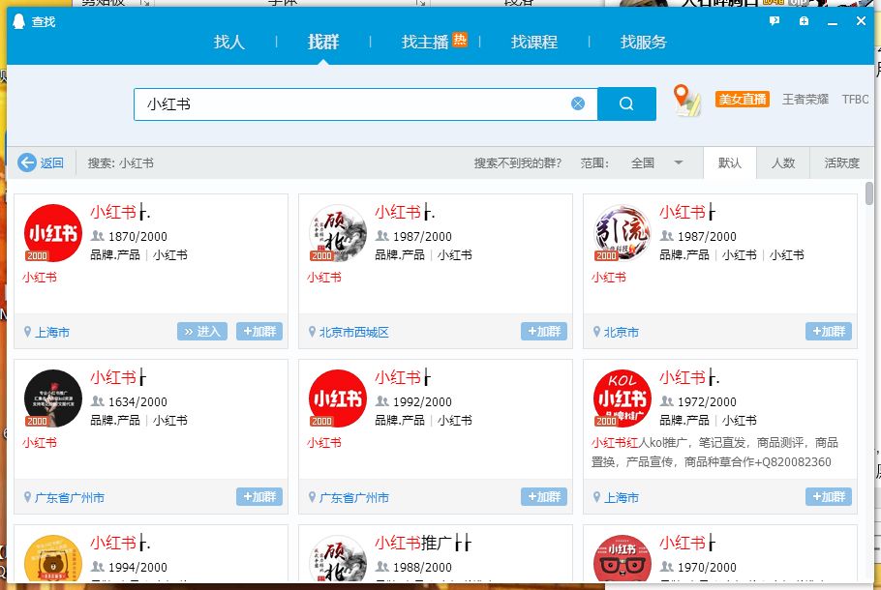Viewport: 881px width, 590px height.
Task: Click +加群 on the 1992/2000 group
Action: pos(544,496)
